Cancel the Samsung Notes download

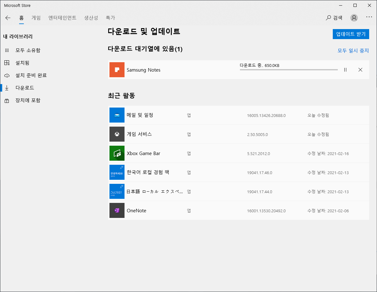pos(360,70)
